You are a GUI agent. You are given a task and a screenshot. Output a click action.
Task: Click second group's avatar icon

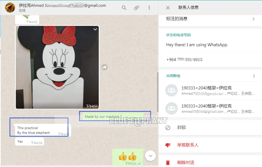(x=171, y=108)
